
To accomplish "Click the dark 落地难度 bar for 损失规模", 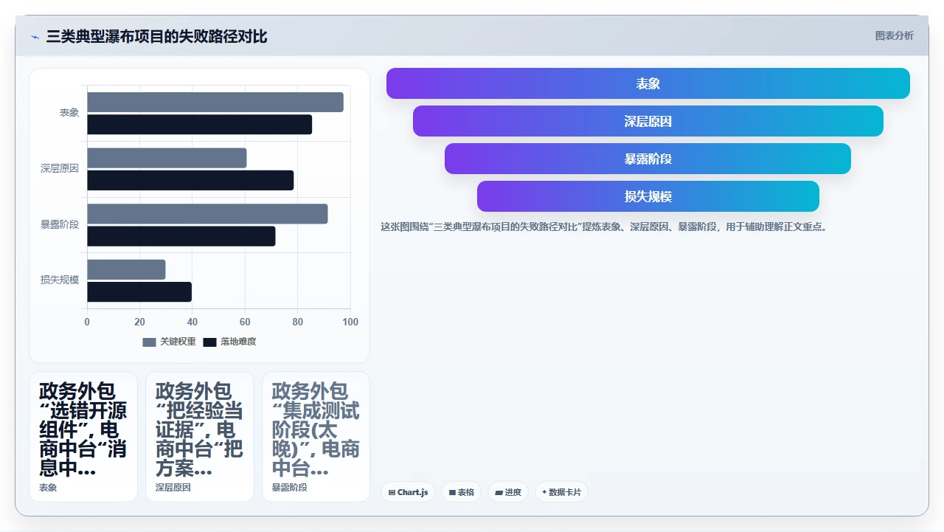I will (139, 292).
